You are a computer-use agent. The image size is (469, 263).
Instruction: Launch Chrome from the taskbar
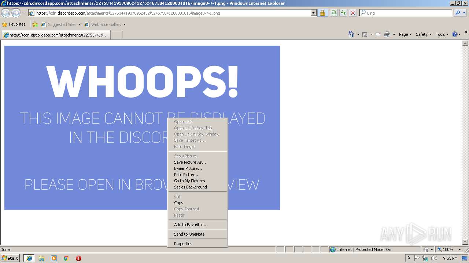coord(66,258)
